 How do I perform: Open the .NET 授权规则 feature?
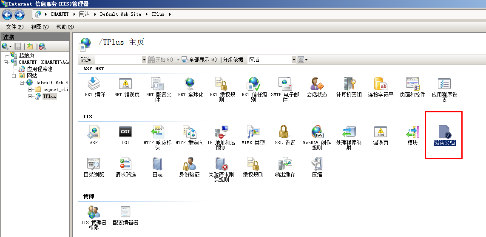click(x=221, y=89)
